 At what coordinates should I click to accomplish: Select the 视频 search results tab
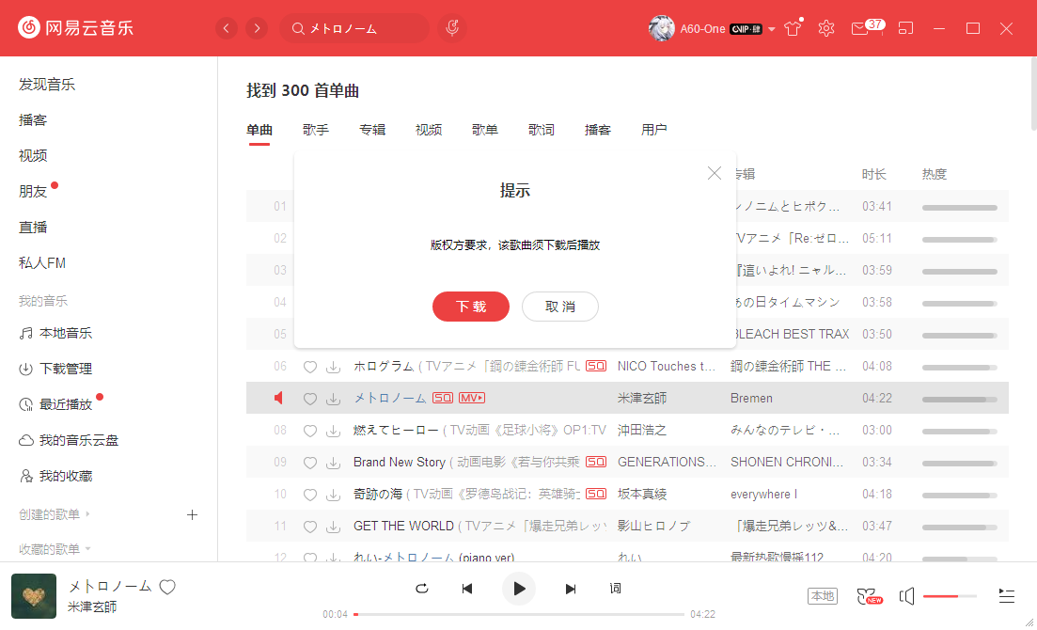click(x=429, y=130)
